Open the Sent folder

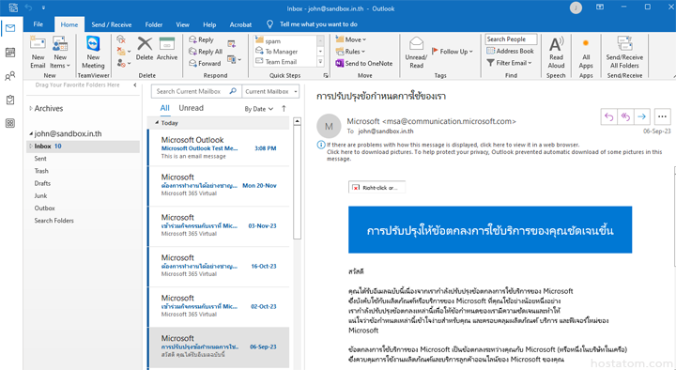(40, 159)
